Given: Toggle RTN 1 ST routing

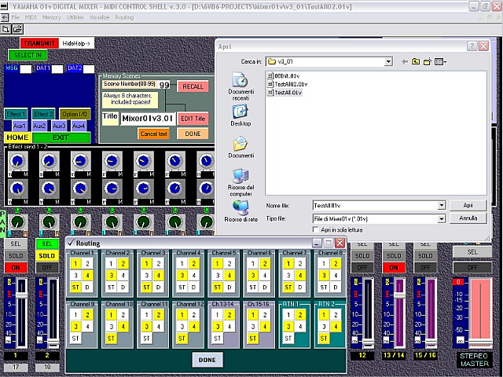Looking at the screenshot, I should 288,339.
